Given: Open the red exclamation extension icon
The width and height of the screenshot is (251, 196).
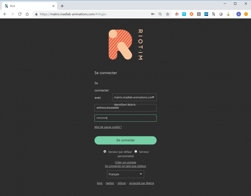Looking at the screenshot, I should [x=177, y=14].
